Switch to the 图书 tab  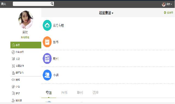click(64, 93)
